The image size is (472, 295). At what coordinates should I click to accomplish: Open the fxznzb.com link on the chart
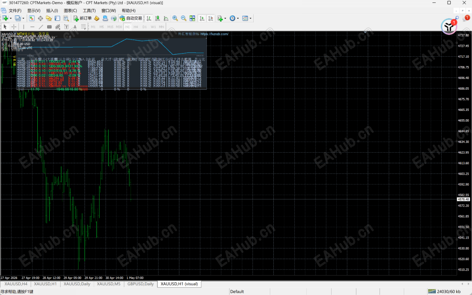coord(214,34)
